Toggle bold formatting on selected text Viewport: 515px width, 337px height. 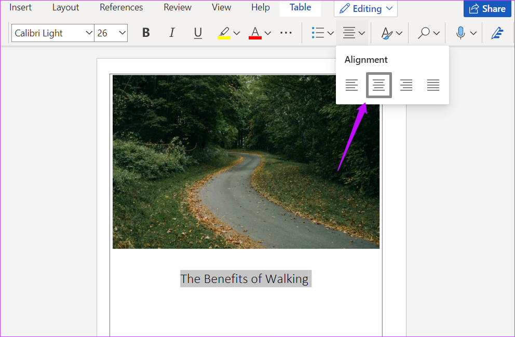[146, 33]
